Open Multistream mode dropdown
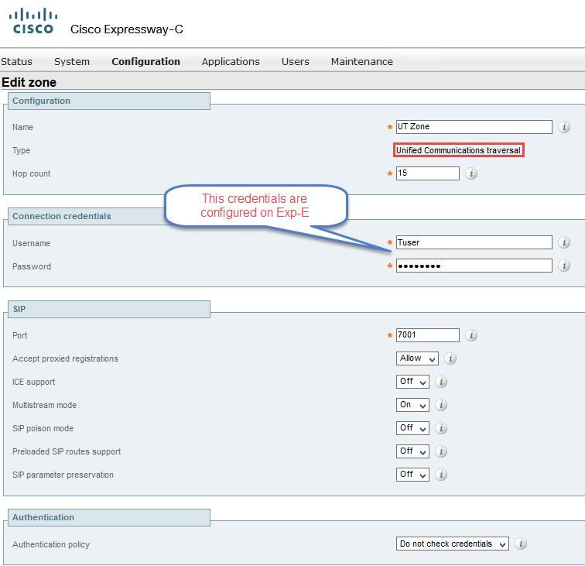 pyautogui.click(x=412, y=405)
